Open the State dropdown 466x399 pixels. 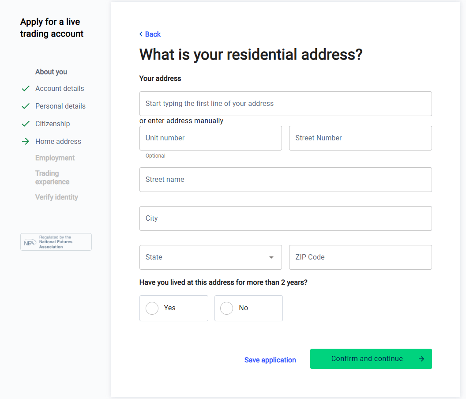click(x=210, y=257)
